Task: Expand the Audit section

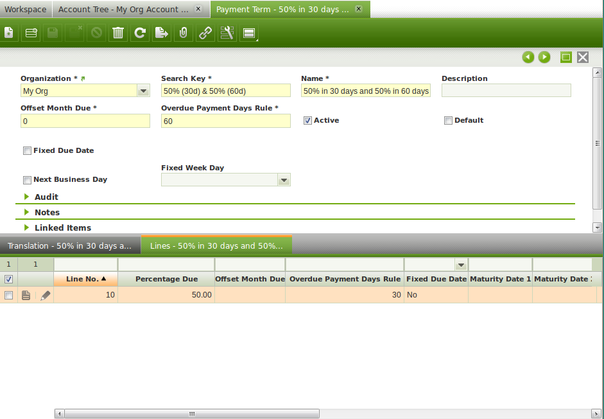Action: click(x=46, y=197)
